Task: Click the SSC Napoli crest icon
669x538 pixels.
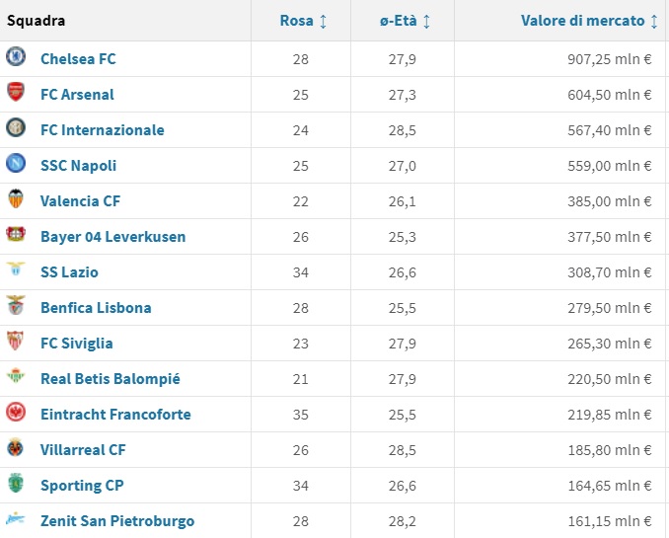Action: (x=16, y=165)
